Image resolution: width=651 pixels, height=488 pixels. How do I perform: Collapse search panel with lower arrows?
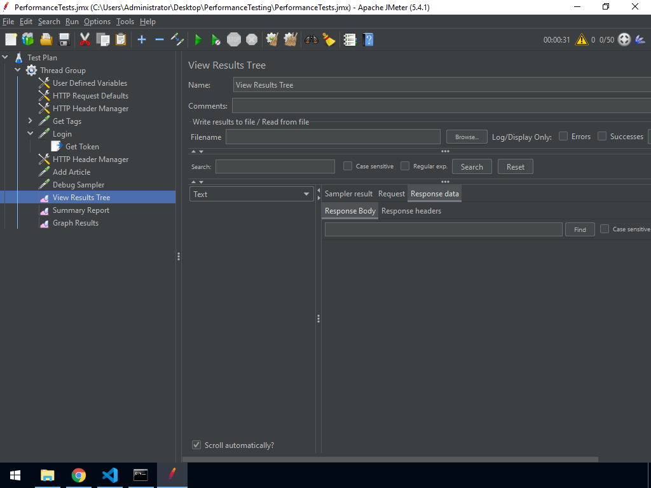point(197,182)
